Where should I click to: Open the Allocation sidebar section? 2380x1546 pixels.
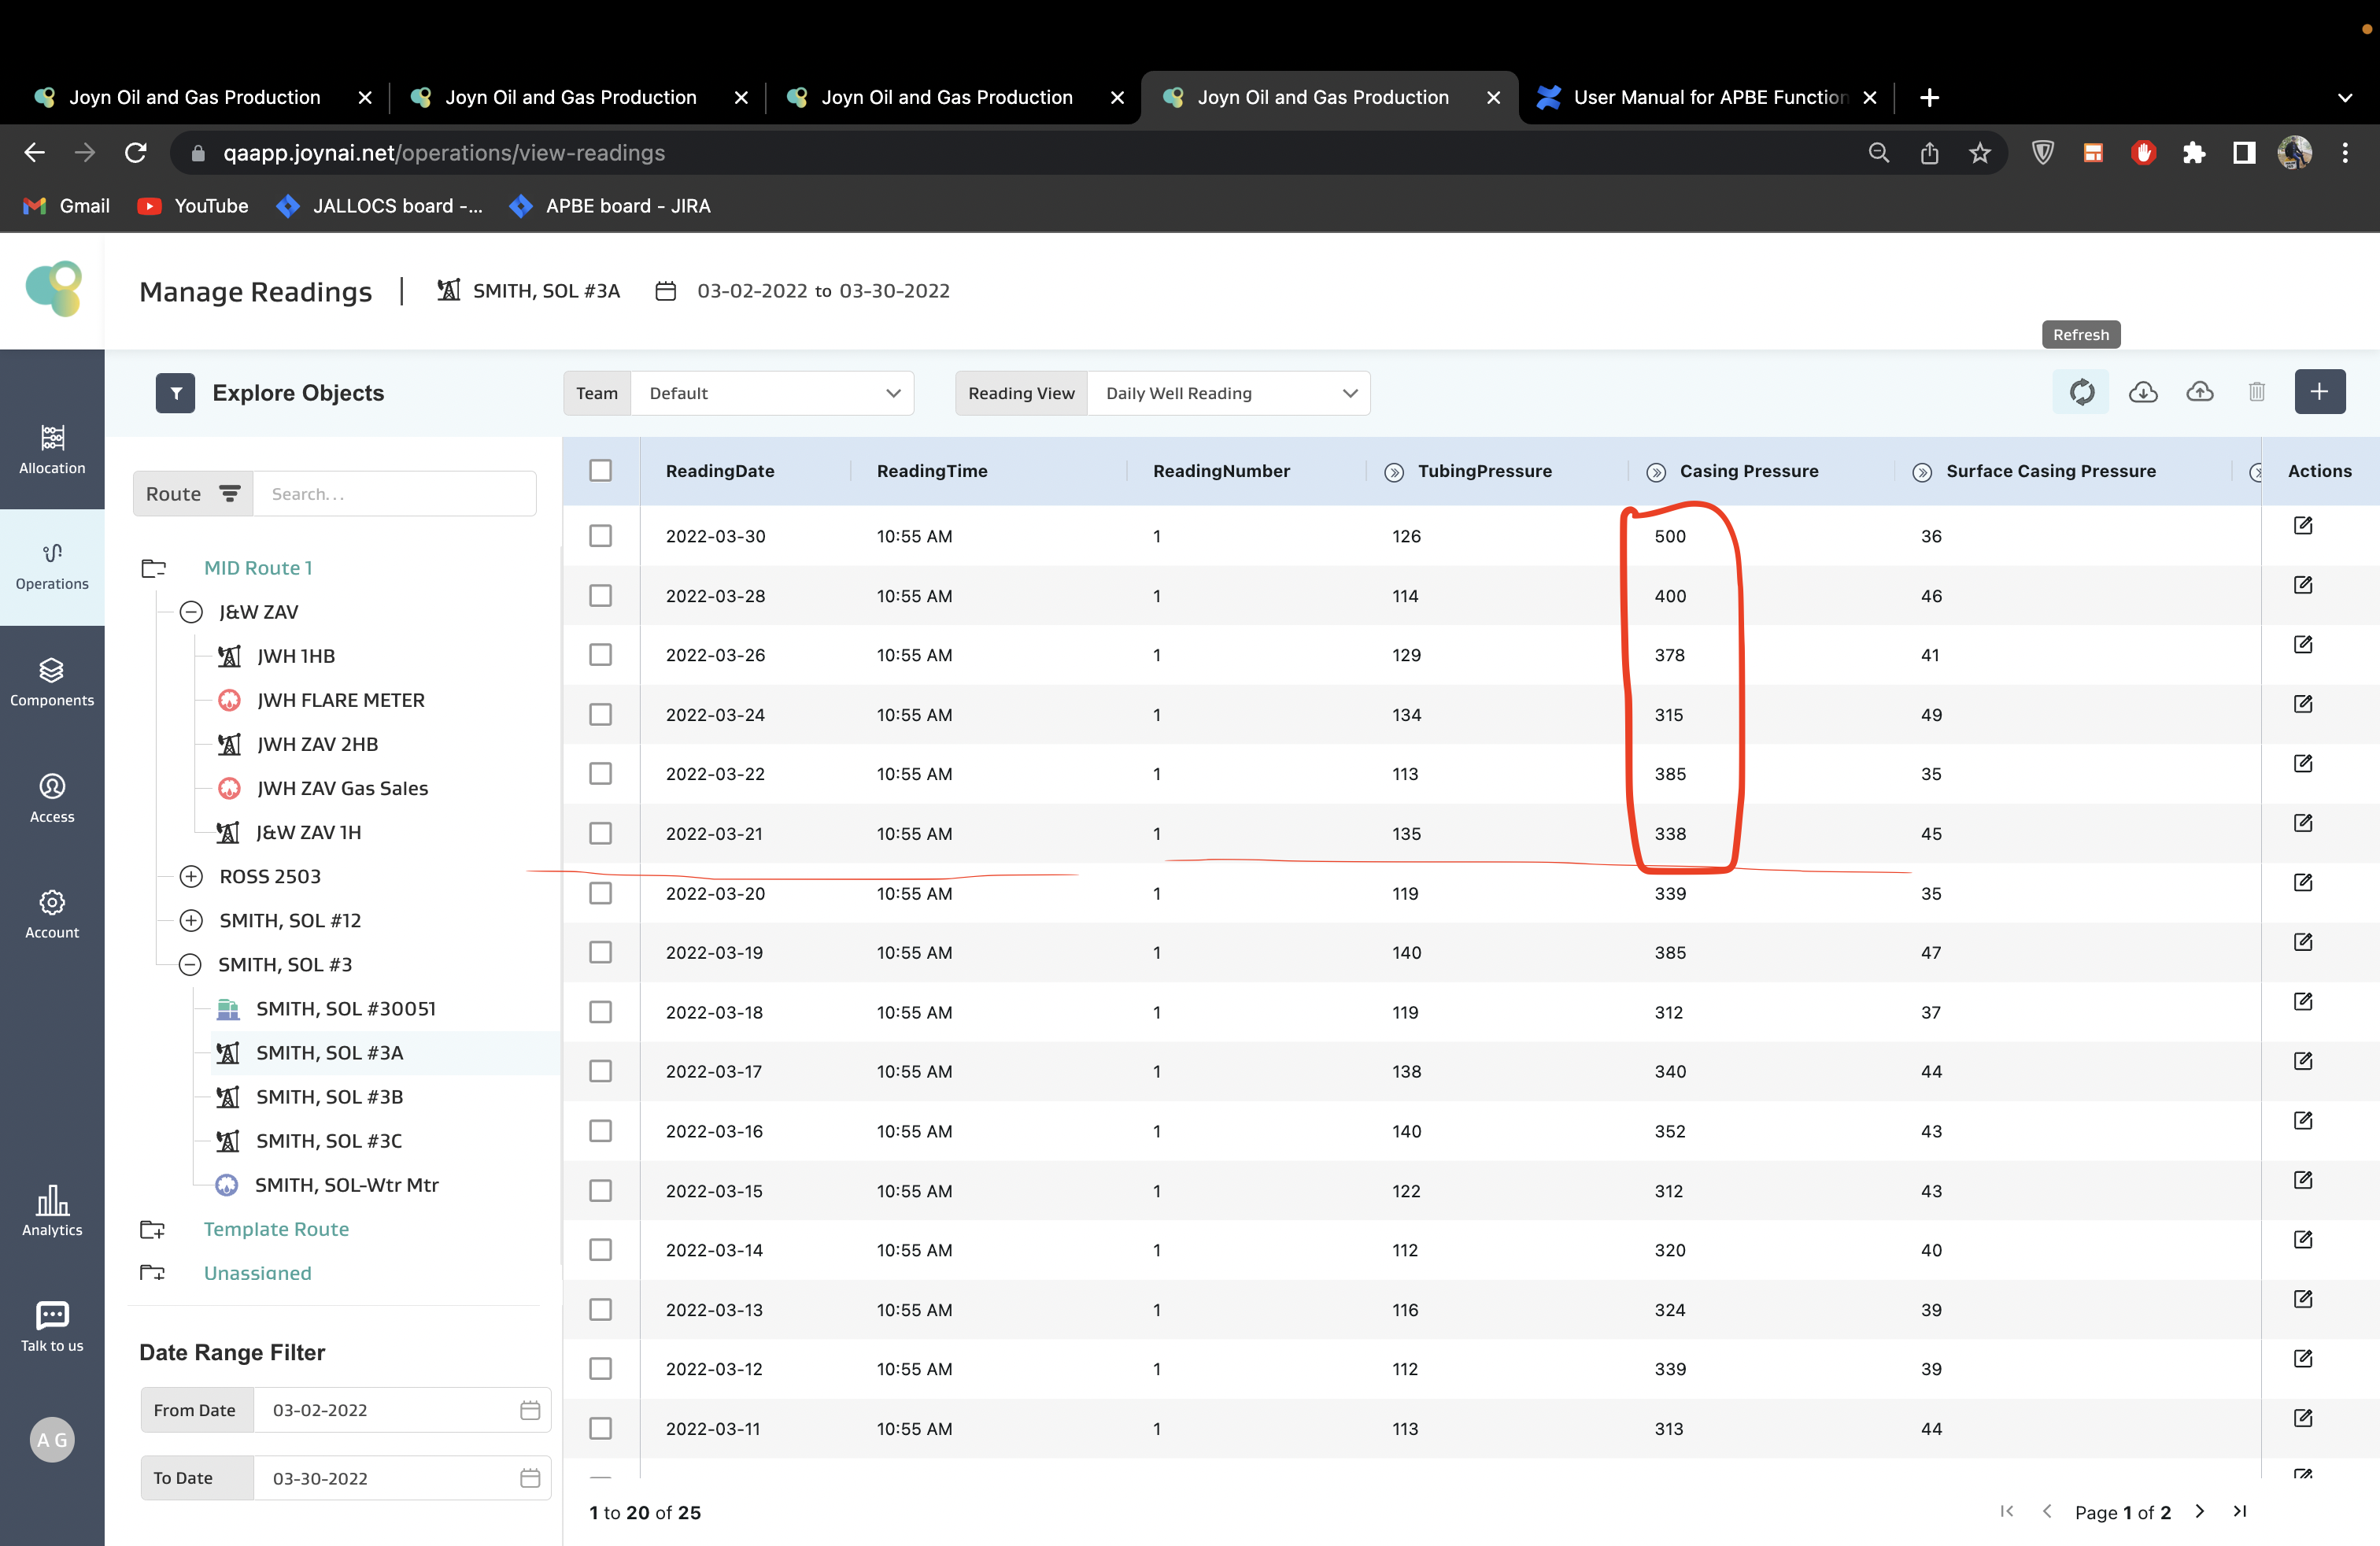pyautogui.click(x=52, y=449)
